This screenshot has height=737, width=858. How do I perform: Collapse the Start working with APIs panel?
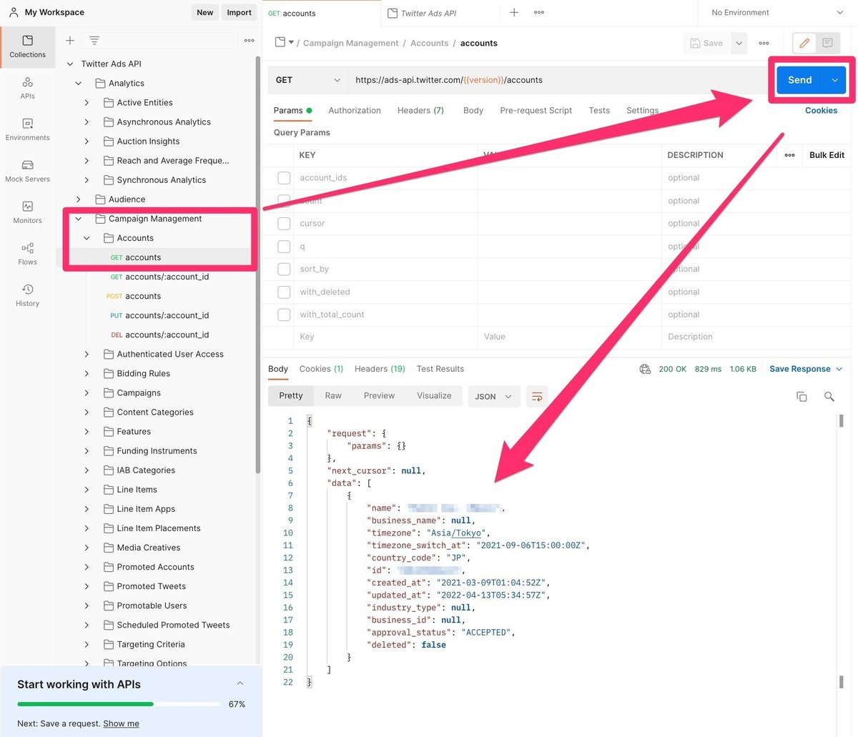[240, 683]
